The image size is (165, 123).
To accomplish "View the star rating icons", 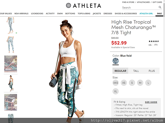I will [154, 41].
